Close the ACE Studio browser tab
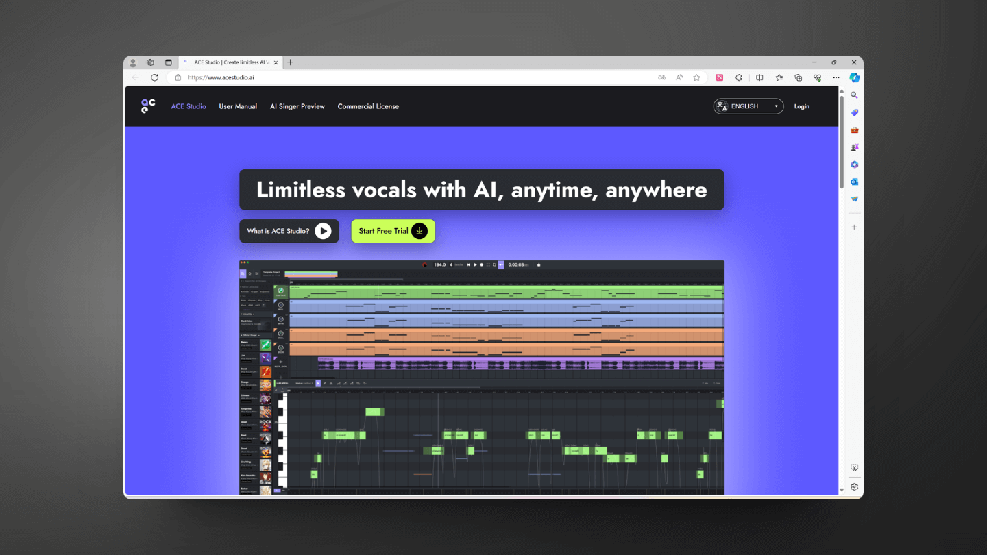The width and height of the screenshot is (987, 555). click(x=276, y=62)
